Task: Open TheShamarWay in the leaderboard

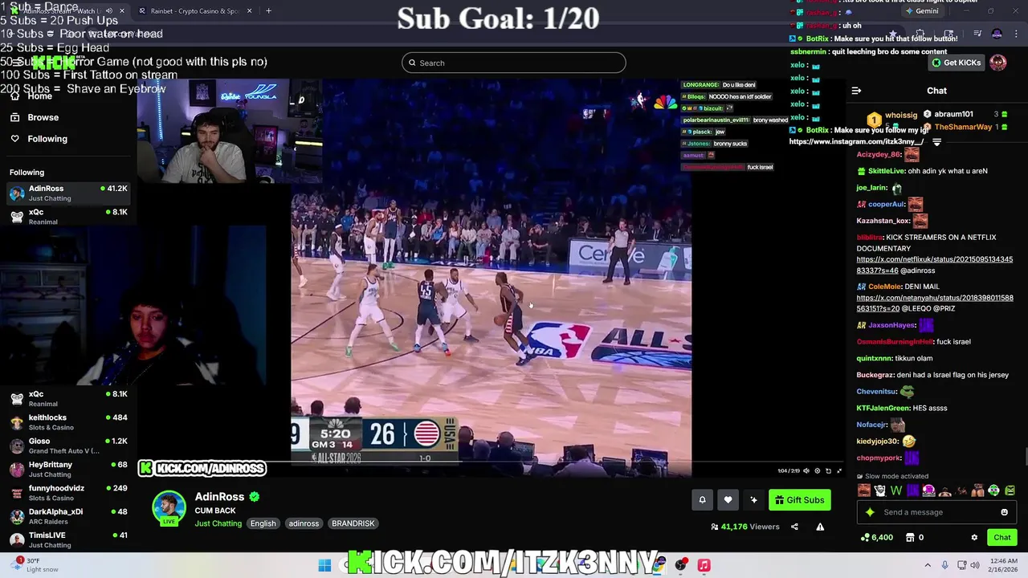Action: click(963, 127)
